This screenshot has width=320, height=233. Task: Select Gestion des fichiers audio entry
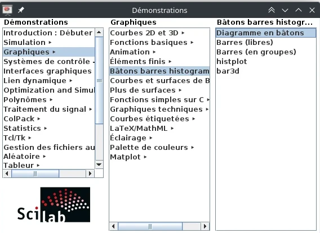click(49, 148)
